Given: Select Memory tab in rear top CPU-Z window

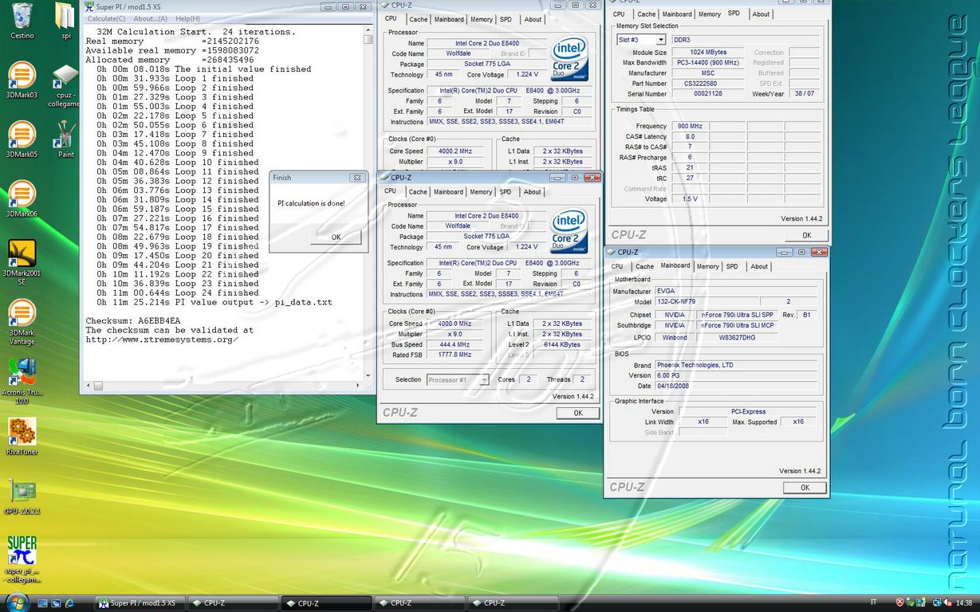Looking at the screenshot, I should coord(481,19).
